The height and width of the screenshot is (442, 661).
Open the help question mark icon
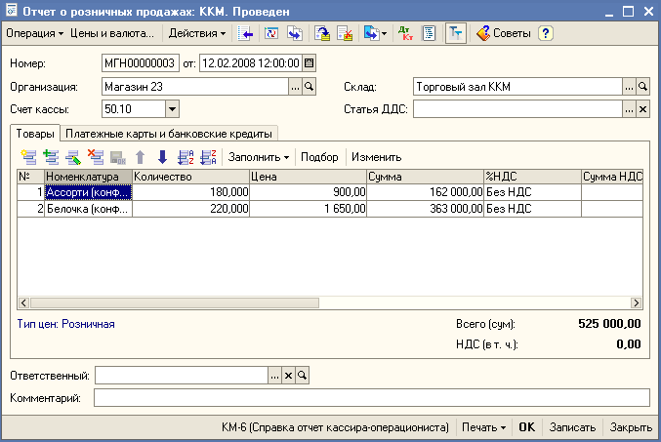pos(546,33)
